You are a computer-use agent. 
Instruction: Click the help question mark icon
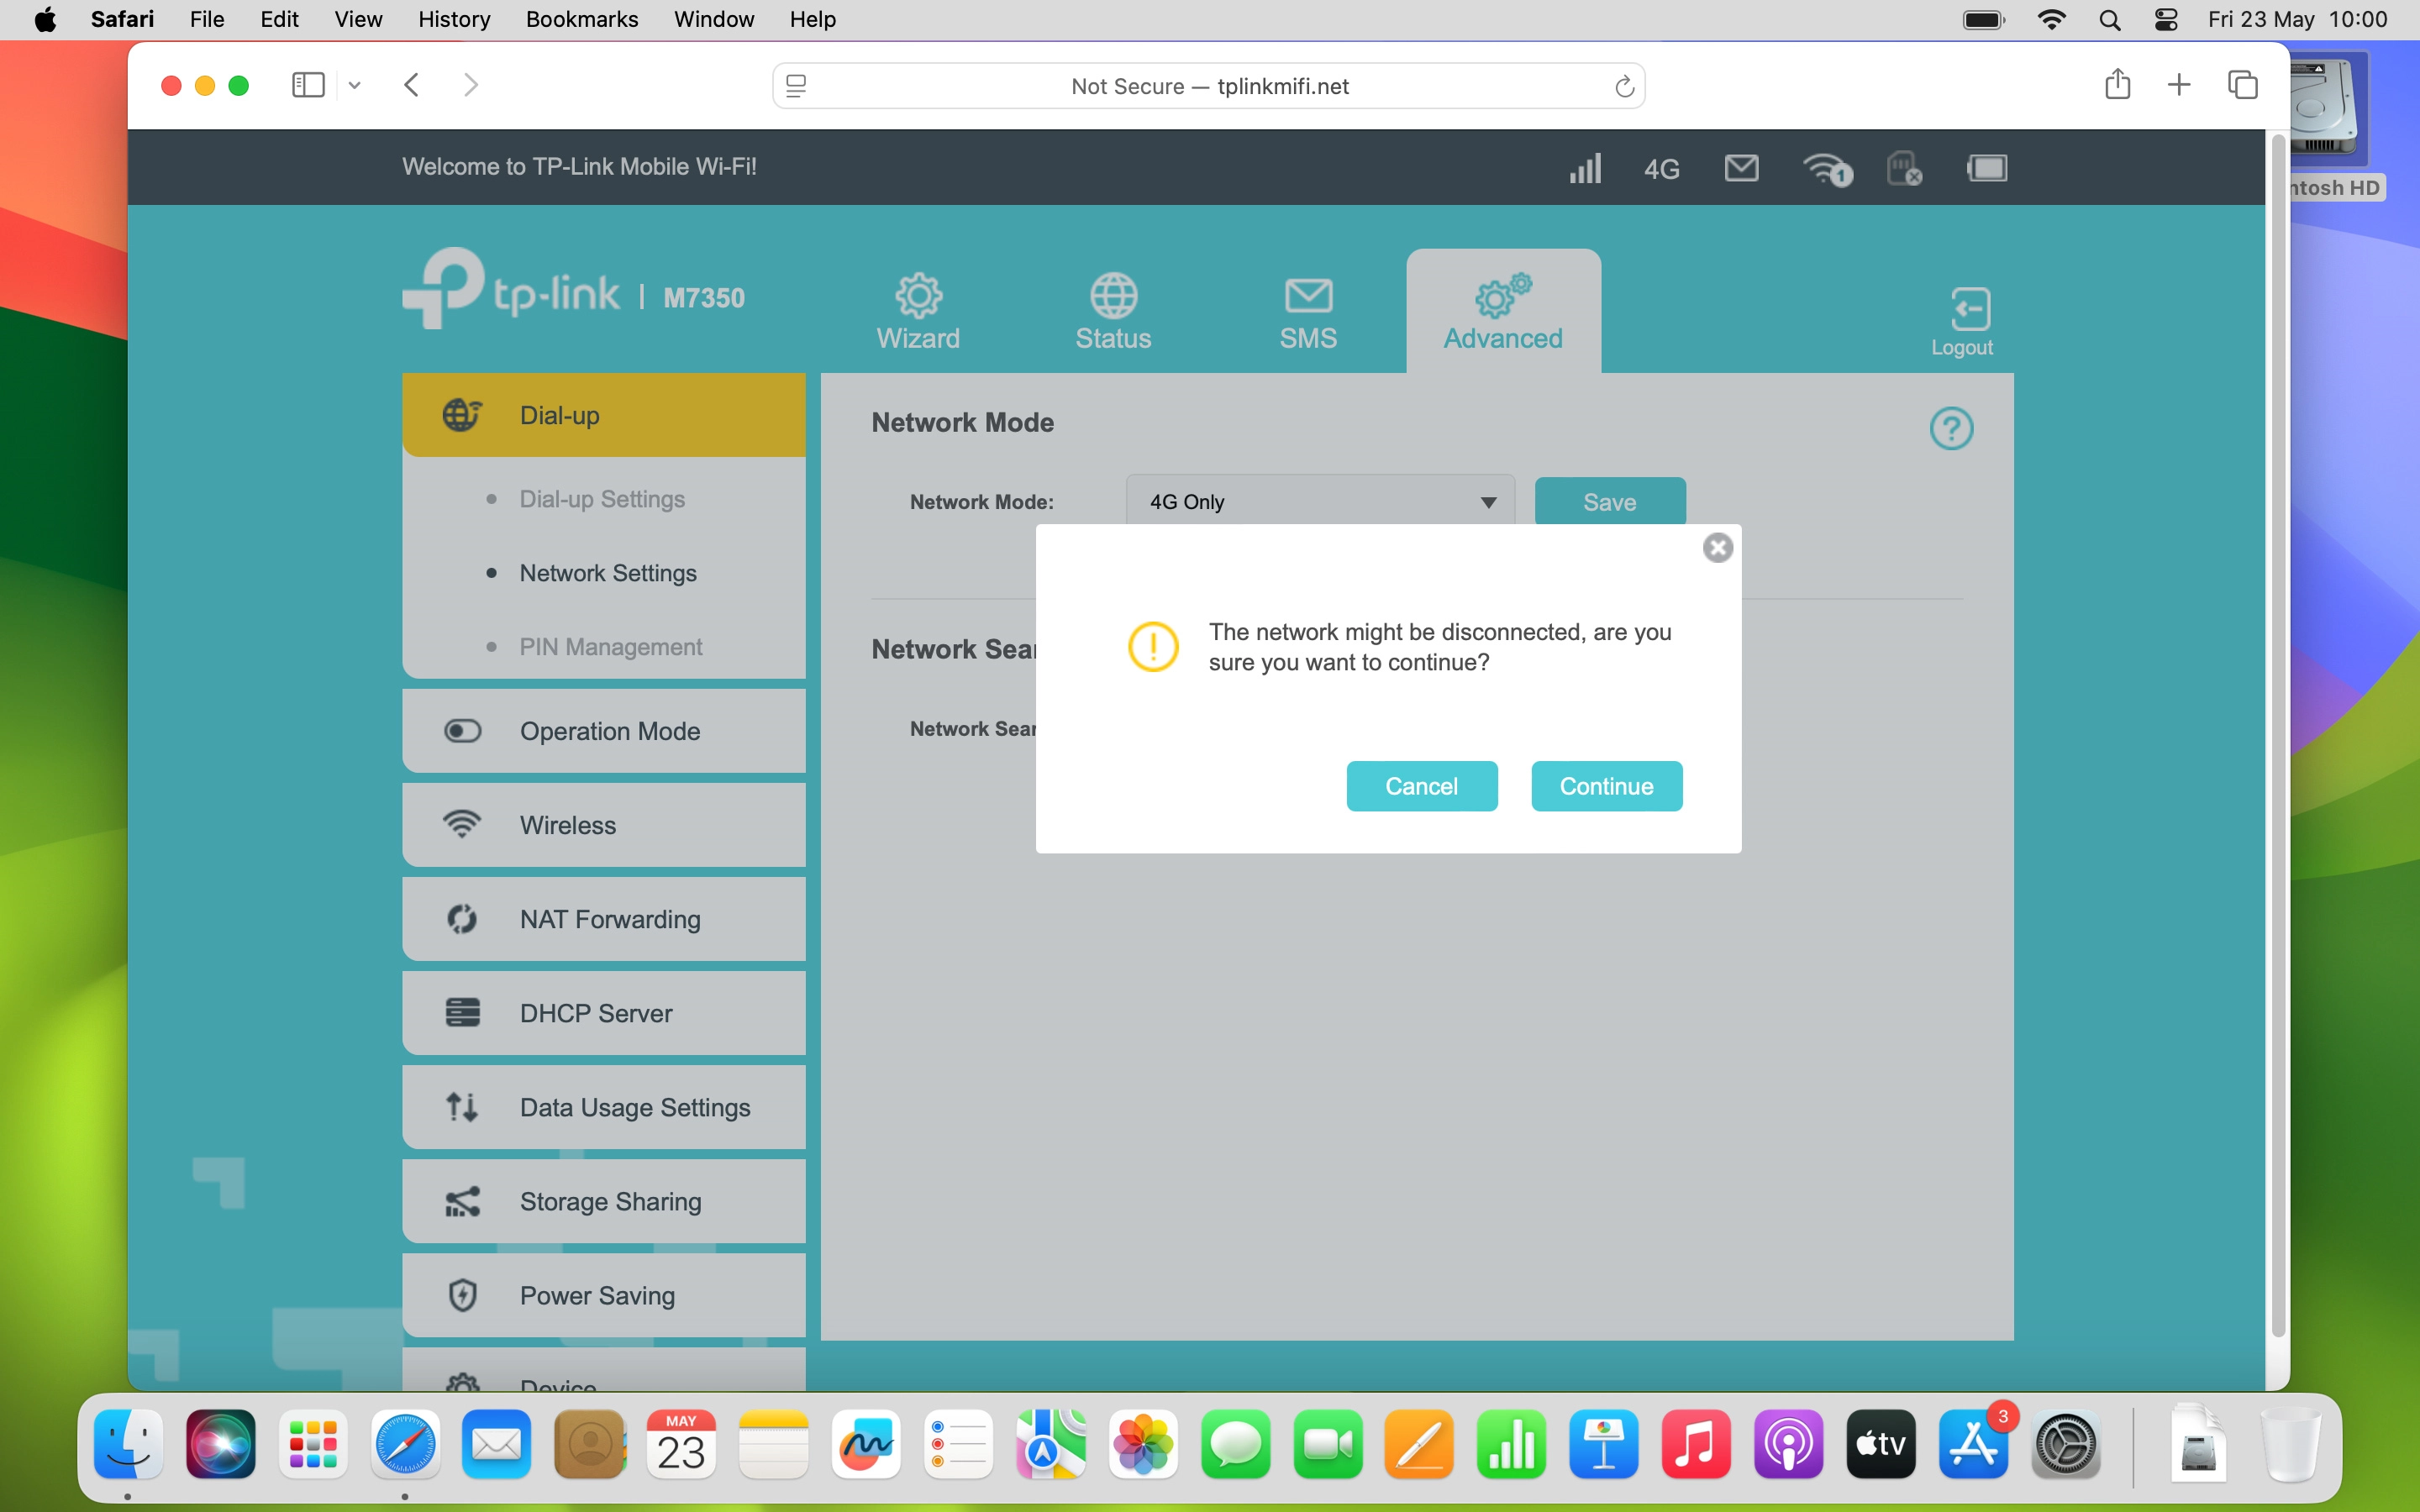coord(1950,429)
